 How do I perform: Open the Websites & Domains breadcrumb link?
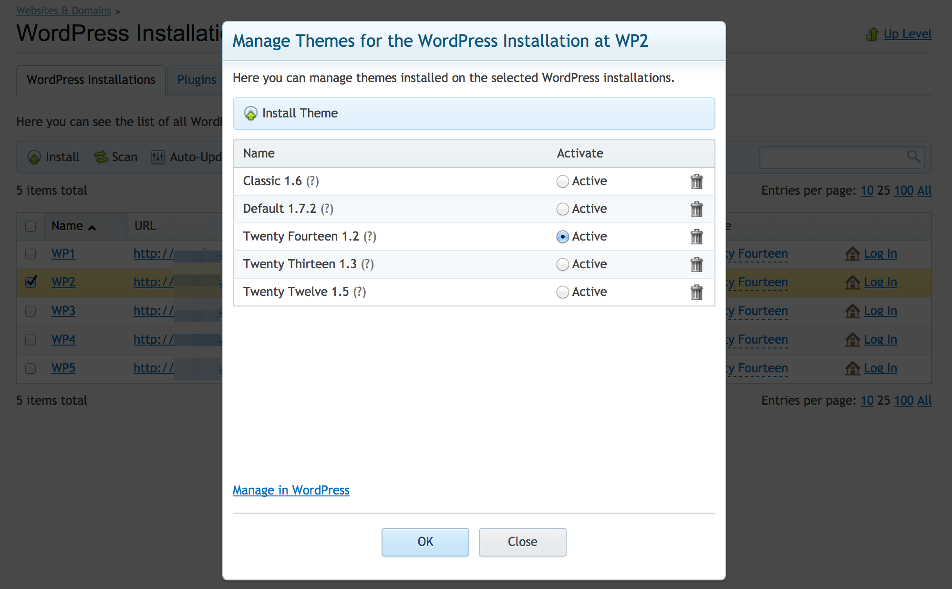tap(63, 11)
